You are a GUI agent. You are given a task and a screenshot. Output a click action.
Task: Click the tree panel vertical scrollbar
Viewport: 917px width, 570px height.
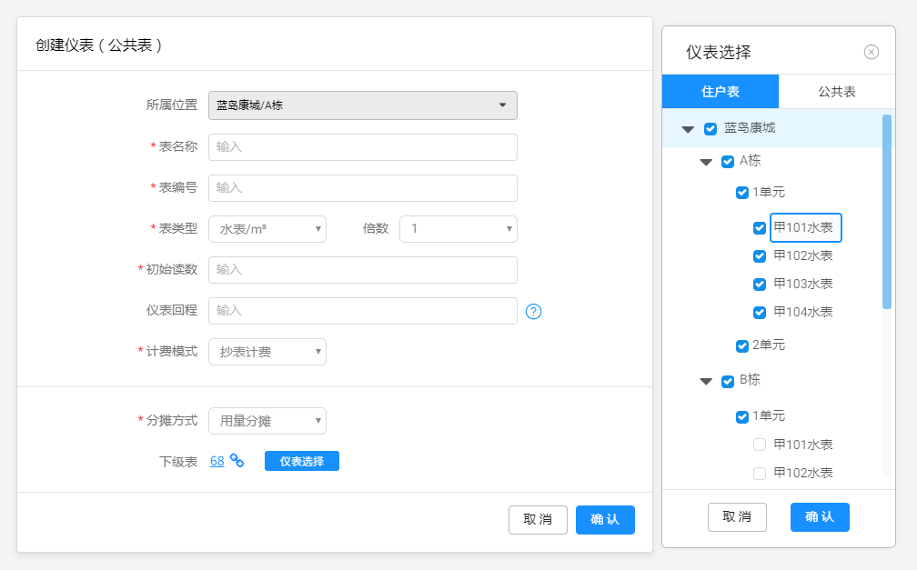[887, 211]
